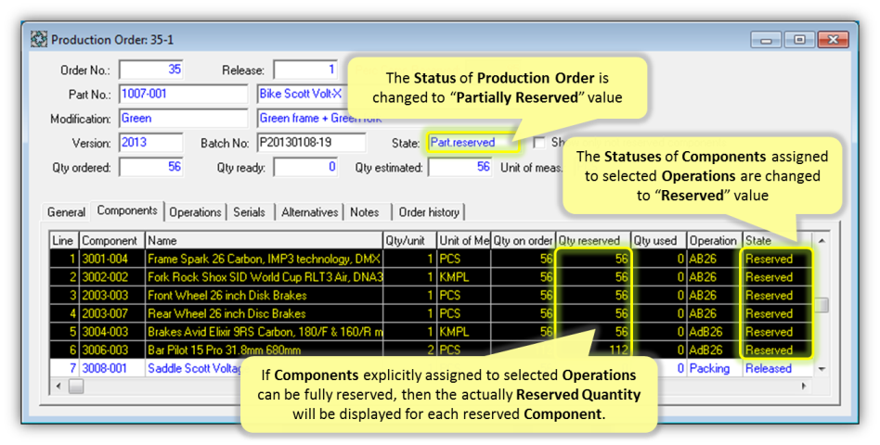Click the Green frame description field
The height and width of the screenshot is (445, 880).
tap(320, 119)
